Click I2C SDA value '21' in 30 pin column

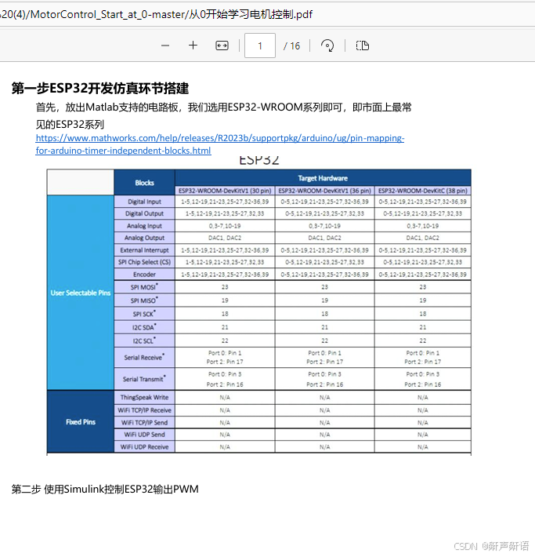(225, 327)
